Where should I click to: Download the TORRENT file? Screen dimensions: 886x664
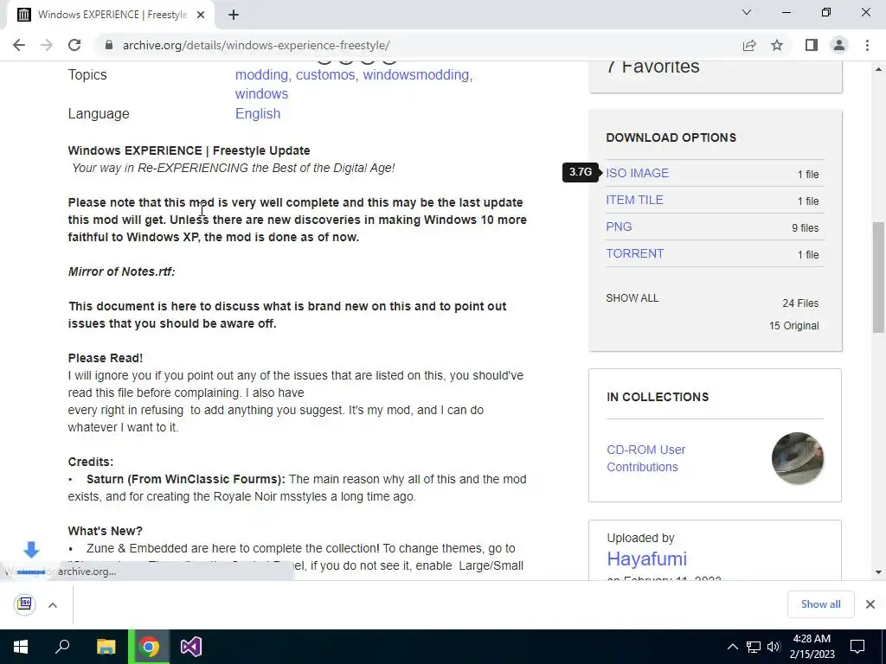tap(634, 253)
